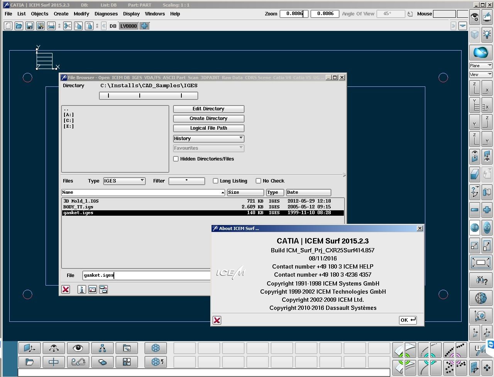The image size is (494, 377).
Task: Open the Windows menu
Action: [x=155, y=14]
